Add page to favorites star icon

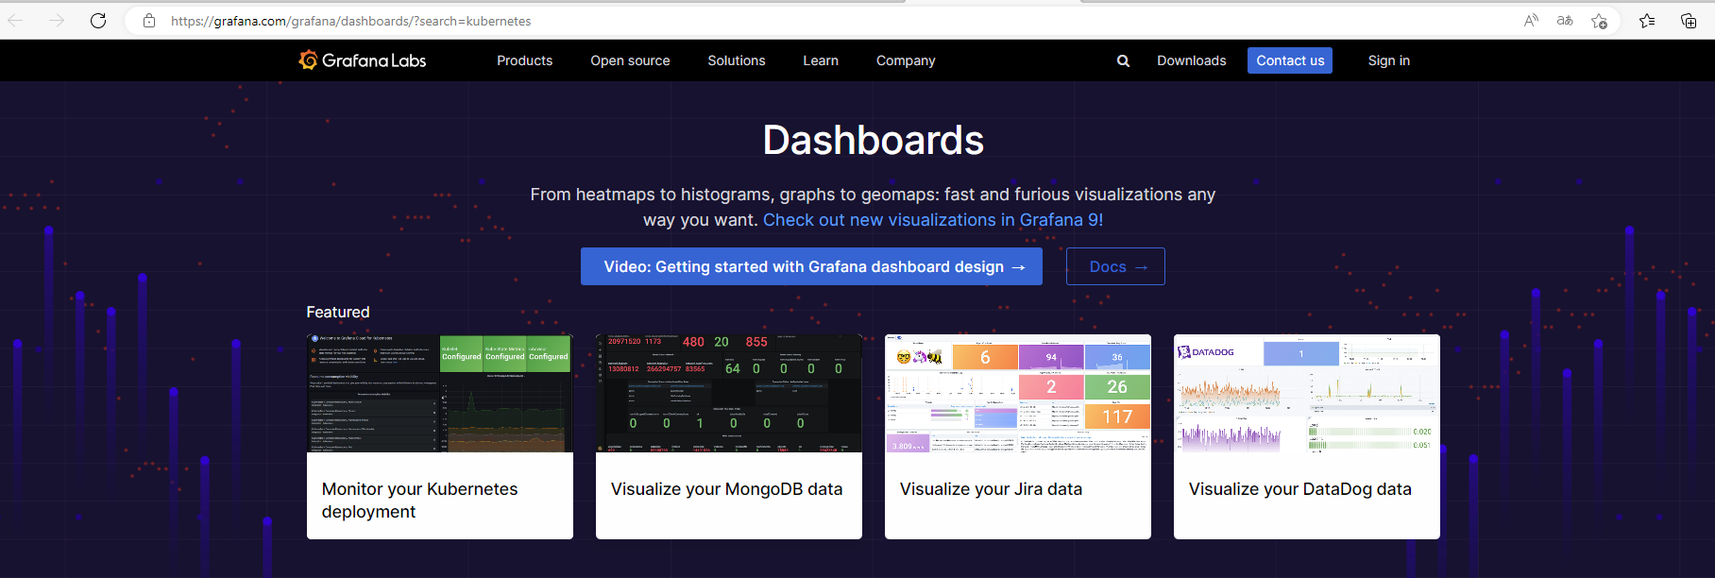[1599, 21]
